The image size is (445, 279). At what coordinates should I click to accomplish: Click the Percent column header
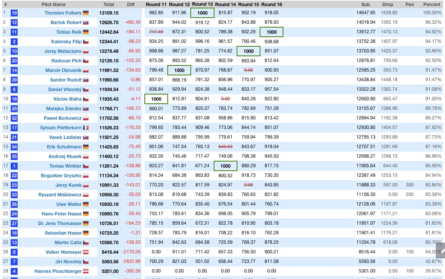click(x=432, y=5)
